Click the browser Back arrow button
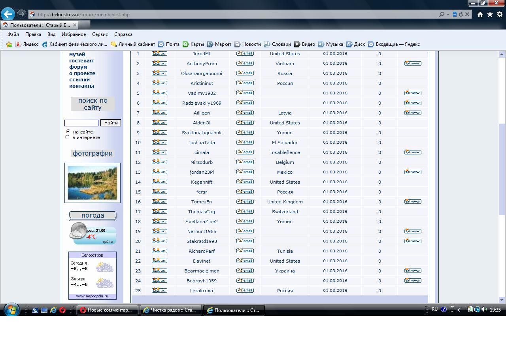Image resolution: width=506 pixels, height=357 pixels. click(x=8, y=14)
